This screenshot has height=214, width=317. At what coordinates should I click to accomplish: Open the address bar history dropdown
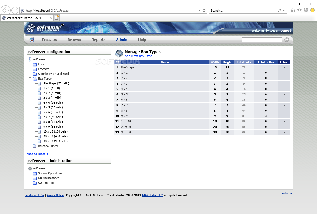click(199, 10)
